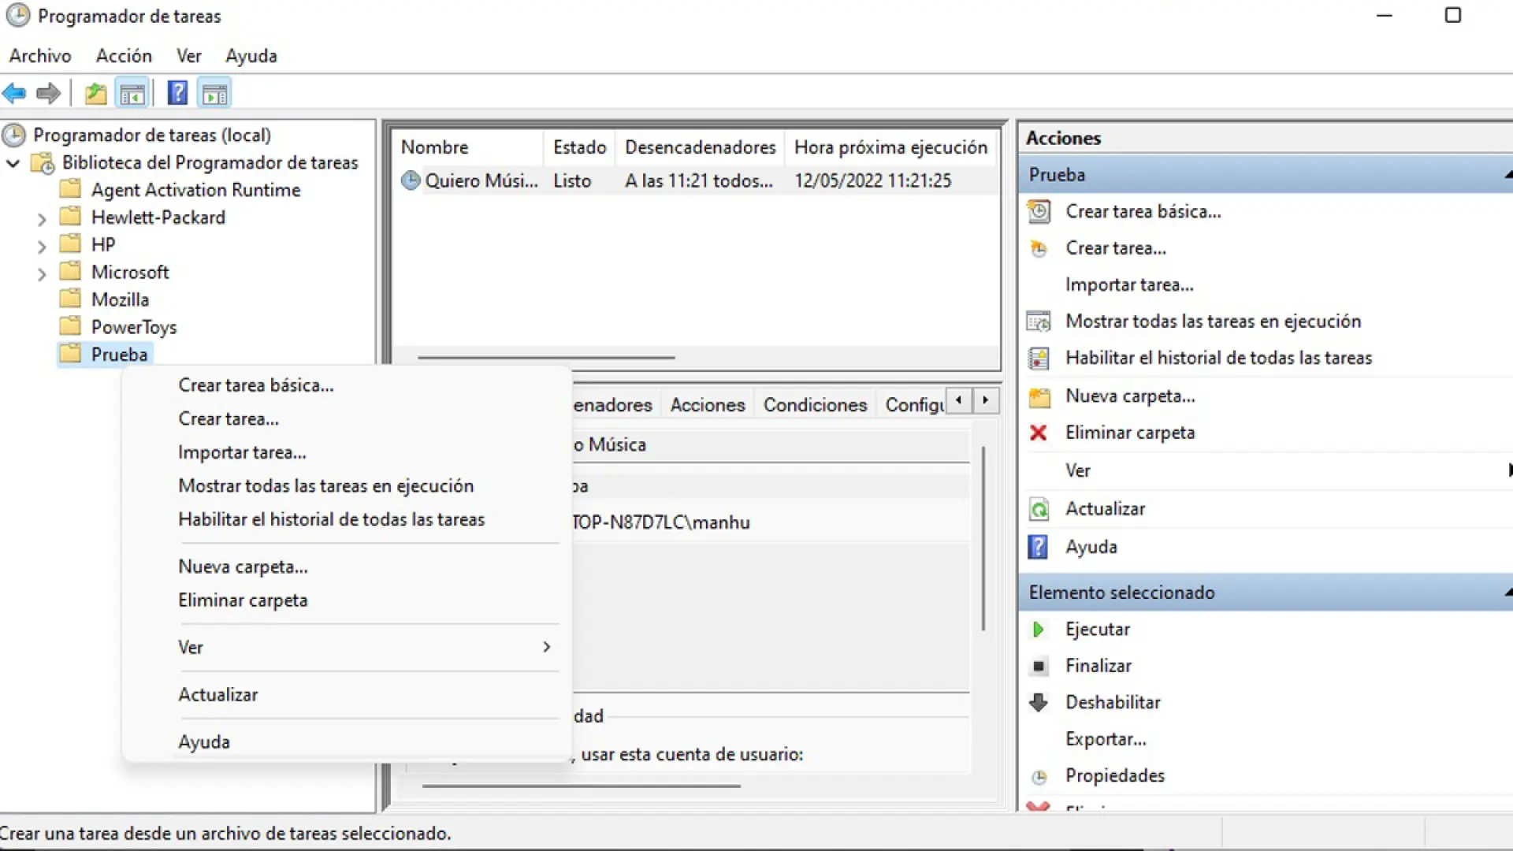Click the forward arrow toolbar icon
1513x851 pixels.
[48, 94]
